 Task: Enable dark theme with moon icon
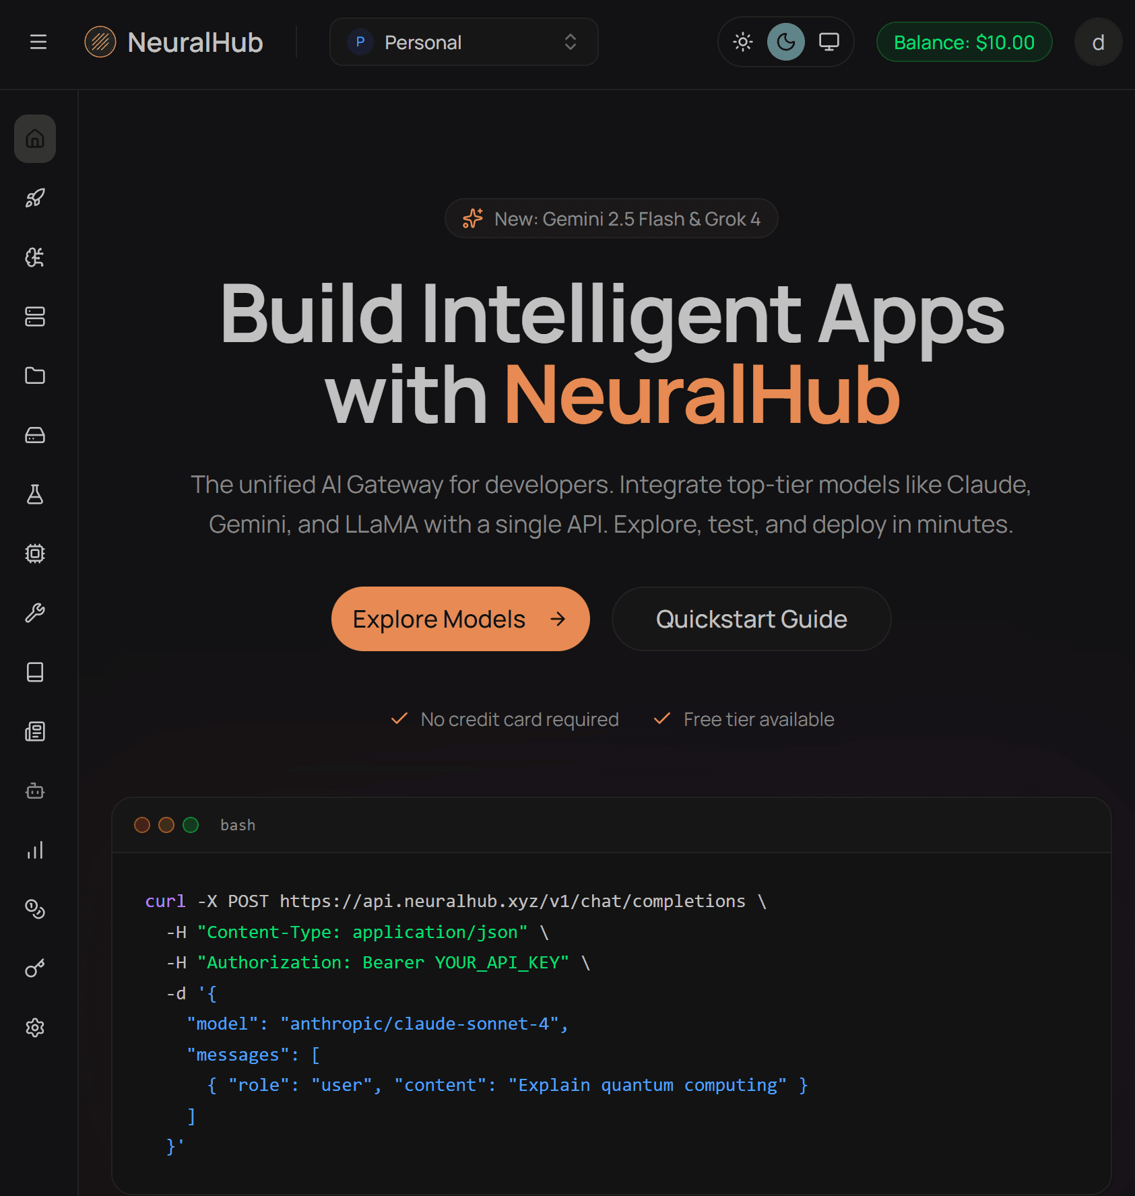(785, 42)
